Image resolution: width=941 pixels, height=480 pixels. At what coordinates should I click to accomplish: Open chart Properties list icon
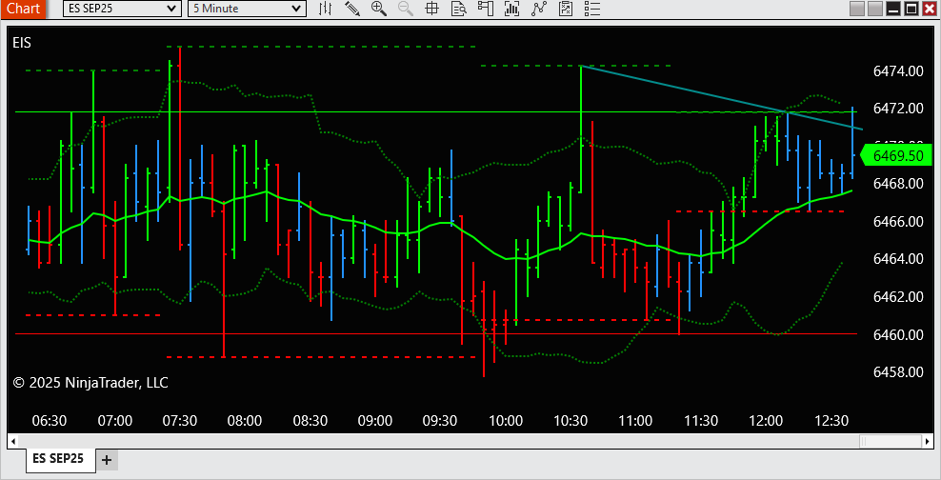[x=591, y=9]
